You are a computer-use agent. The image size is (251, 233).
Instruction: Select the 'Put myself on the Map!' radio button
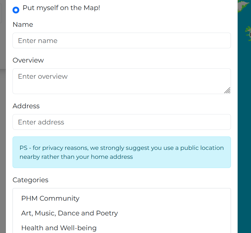pyautogui.click(x=16, y=10)
